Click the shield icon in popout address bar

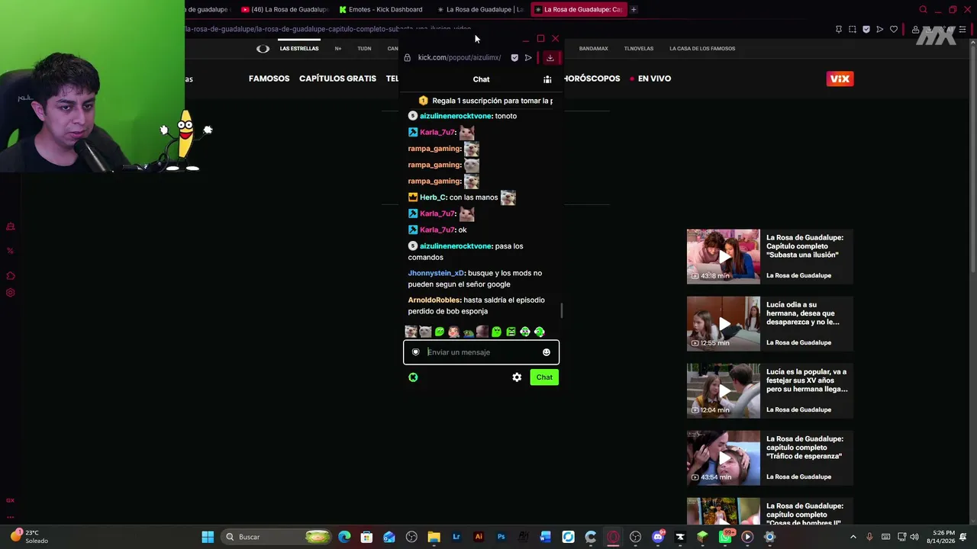pos(514,58)
